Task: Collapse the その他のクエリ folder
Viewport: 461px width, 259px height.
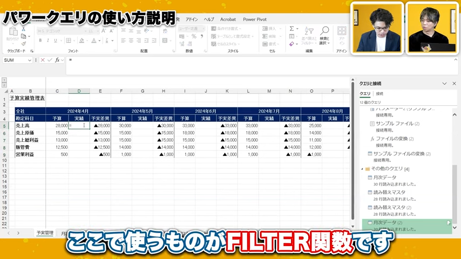Action: coord(362,169)
